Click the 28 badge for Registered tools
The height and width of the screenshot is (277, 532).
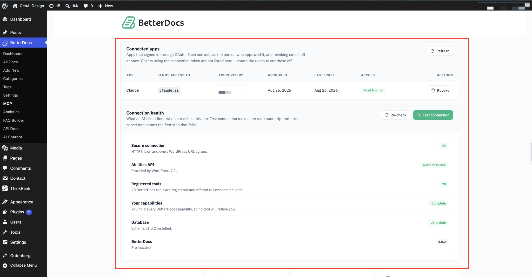[x=444, y=184]
